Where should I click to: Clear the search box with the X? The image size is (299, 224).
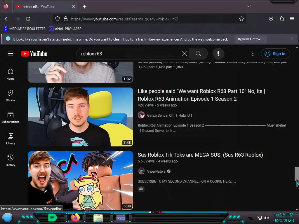pyautogui.click(x=185, y=54)
